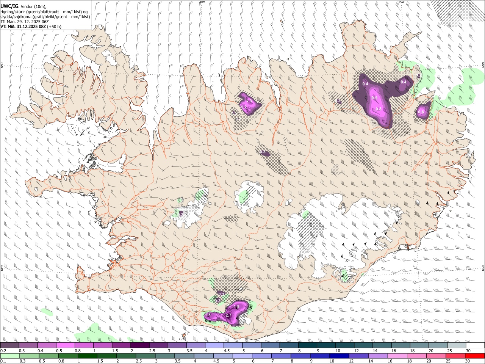Click the '(+50 h)' forecast offset text
Image resolution: width=485 pixels, height=364 pixels.
(x=55, y=27)
